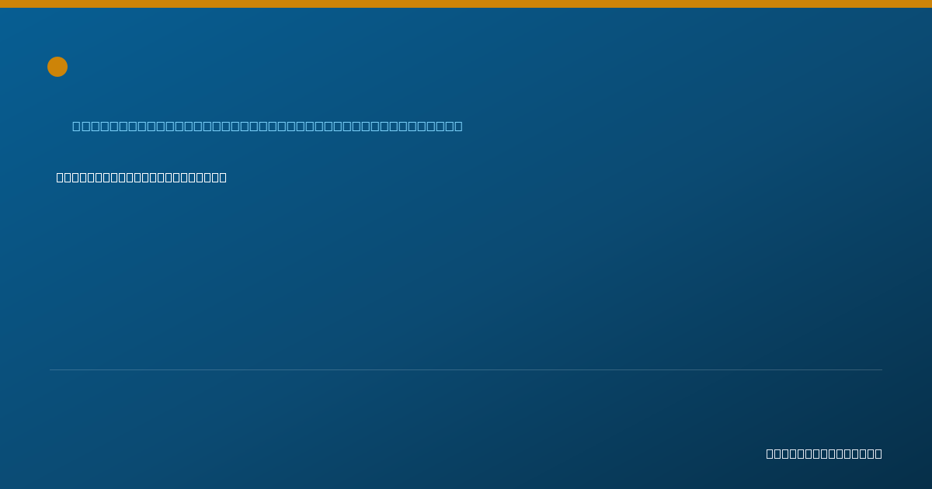Screen dimensions: 932x489
Task: Click last box of light-blue text line
Action: click(458, 126)
